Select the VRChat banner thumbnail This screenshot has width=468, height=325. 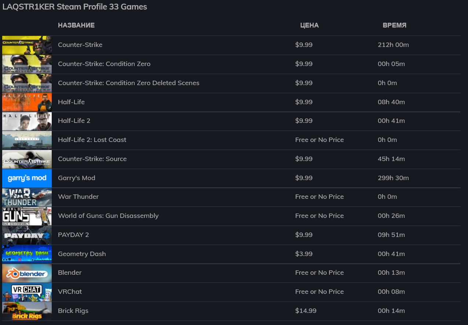(27, 292)
